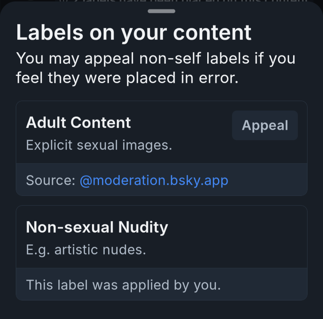Click "This label was applied by you." footer
The width and height of the screenshot is (323, 319).
click(x=123, y=285)
